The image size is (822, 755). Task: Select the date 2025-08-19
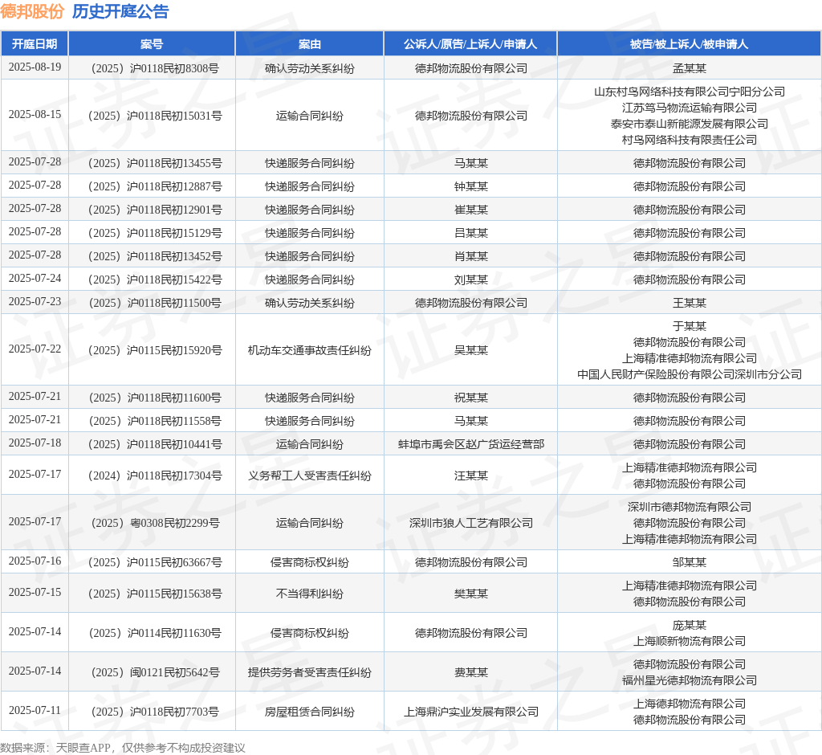click(35, 67)
